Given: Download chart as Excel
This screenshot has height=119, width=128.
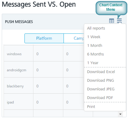Looking at the screenshot, I should 101,72.
